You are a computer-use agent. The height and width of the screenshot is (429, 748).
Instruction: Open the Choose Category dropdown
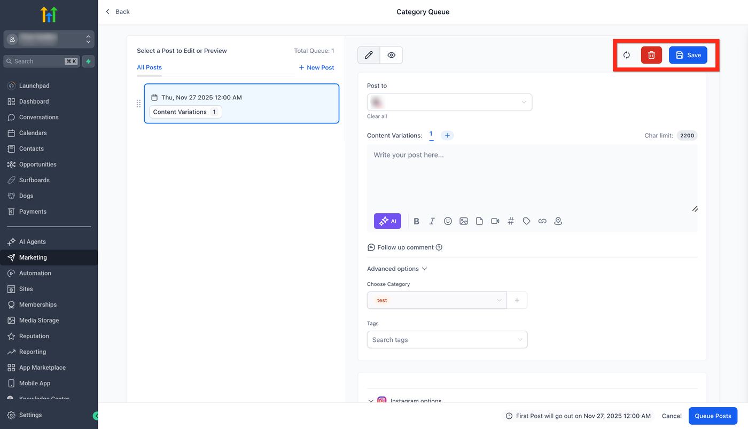[437, 300]
